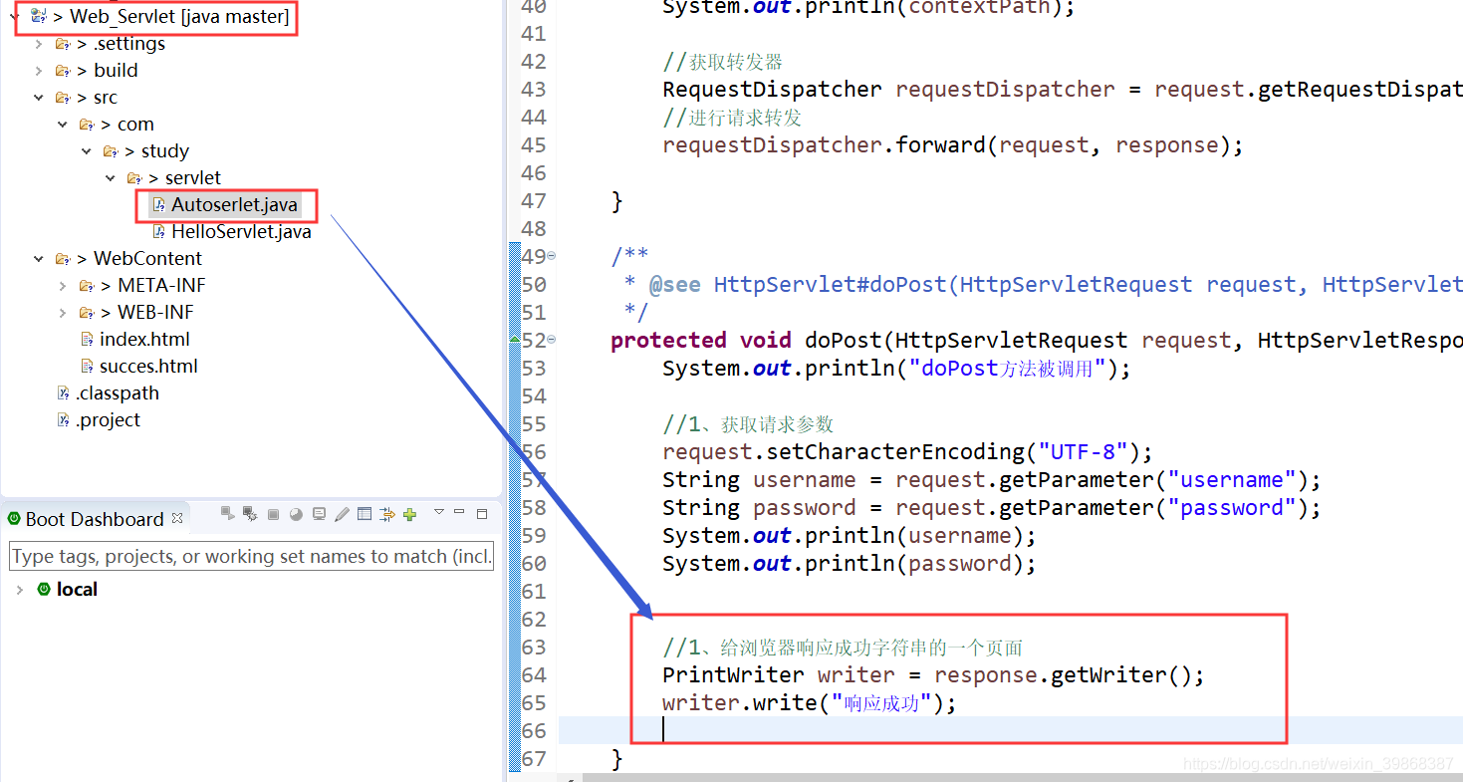Click the System.out.println(password) line
This screenshot has width=1463, height=782.
[850, 564]
